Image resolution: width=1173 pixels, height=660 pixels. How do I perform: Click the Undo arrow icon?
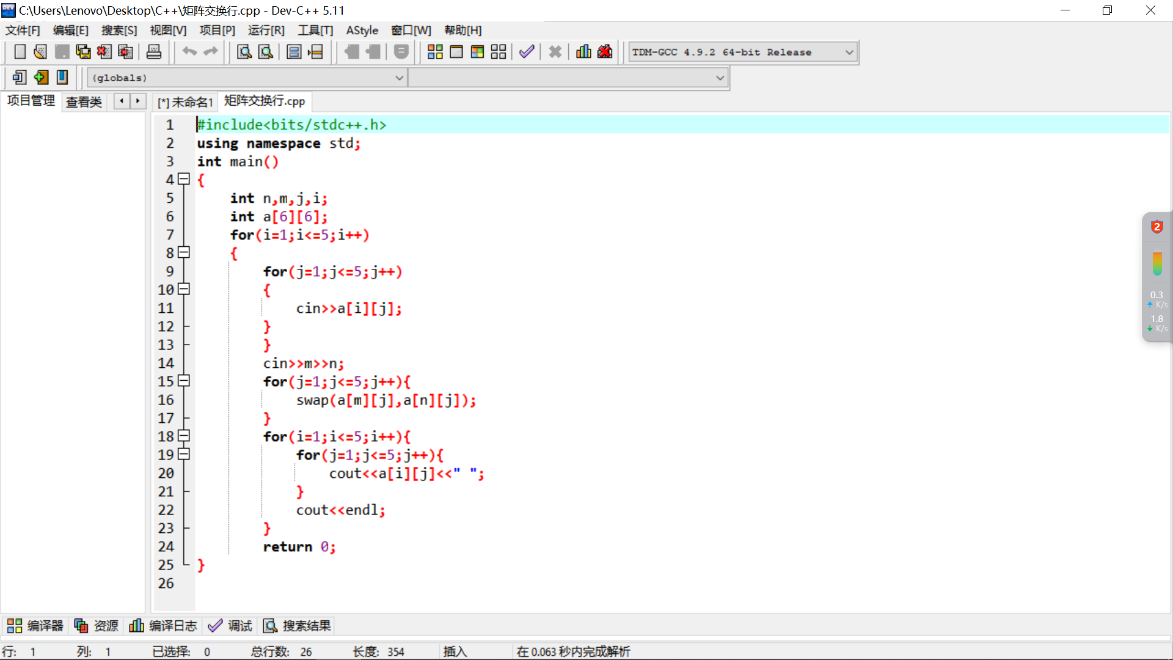click(x=189, y=52)
